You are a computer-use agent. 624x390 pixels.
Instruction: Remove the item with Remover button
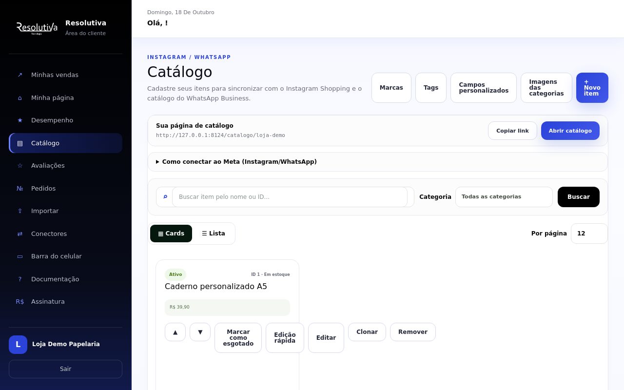point(413,332)
